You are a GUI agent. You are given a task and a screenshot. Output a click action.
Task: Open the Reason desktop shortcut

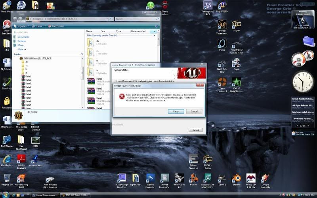(x=193, y=180)
